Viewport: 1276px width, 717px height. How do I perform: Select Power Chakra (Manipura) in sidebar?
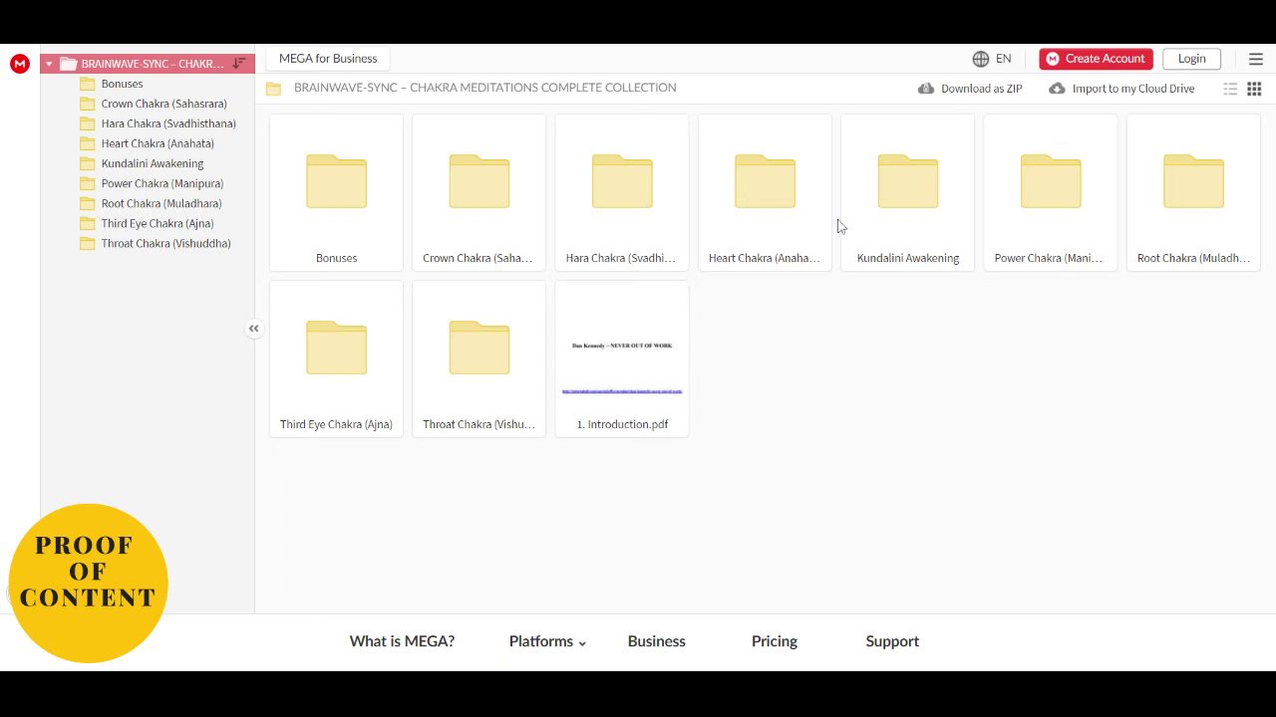click(162, 183)
